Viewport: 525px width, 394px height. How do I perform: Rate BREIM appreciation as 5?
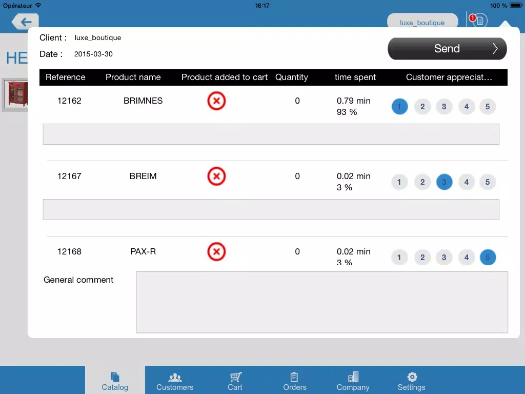pos(488,182)
